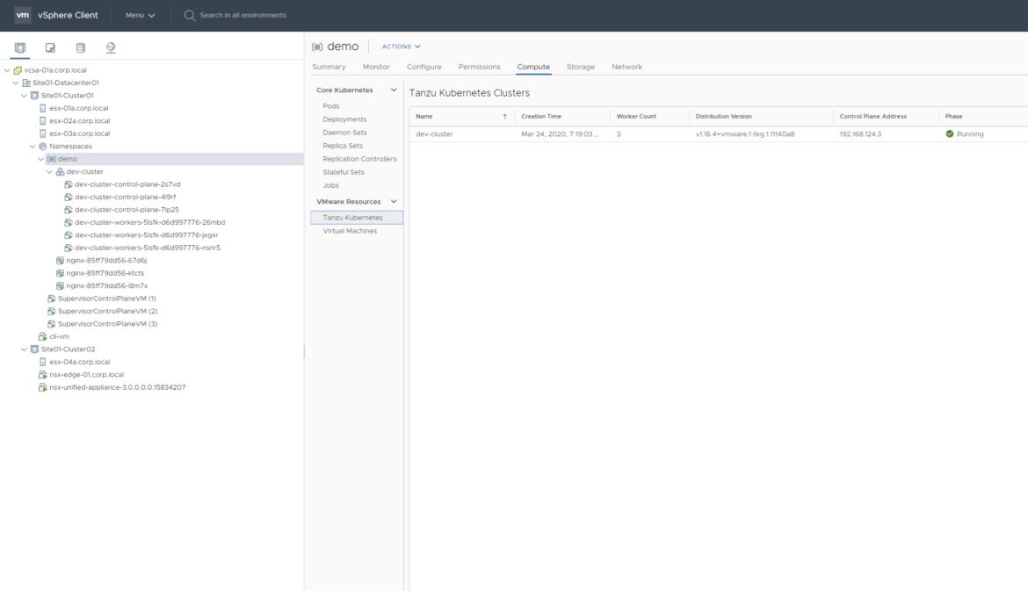Open the Hosts and Clusters inventory view icon
This screenshot has height=591, width=1028.
click(20, 47)
